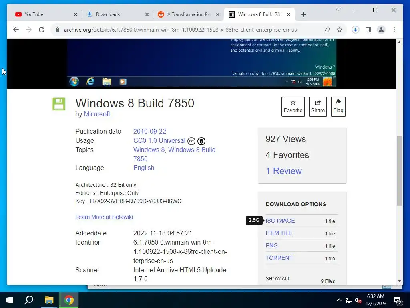Click the Chrome taskbar icon
410x308 pixels.
pos(69,300)
